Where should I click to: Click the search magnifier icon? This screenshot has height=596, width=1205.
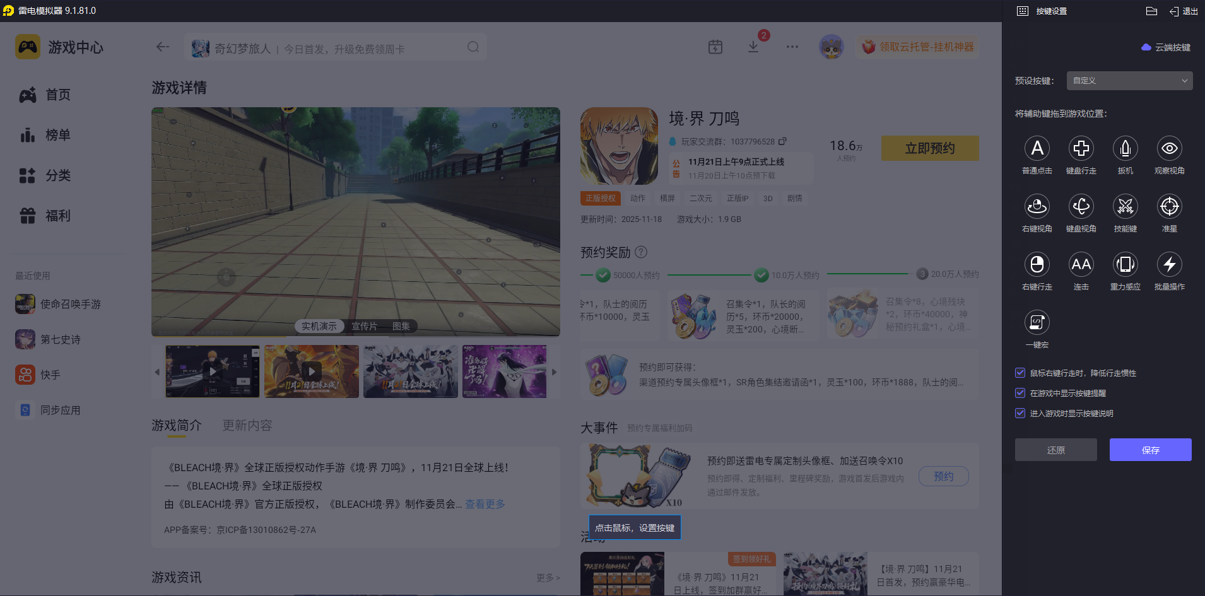pos(473,47)
